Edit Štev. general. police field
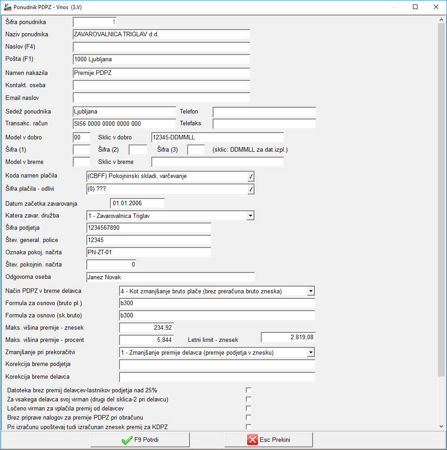The width and height of the screenshot is (447, 450). [149, 240]
